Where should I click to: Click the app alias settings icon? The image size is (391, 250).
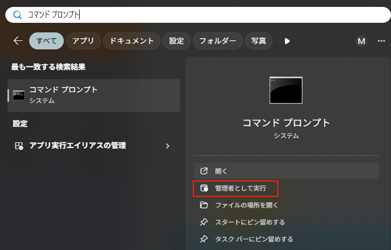pos(19,146)
